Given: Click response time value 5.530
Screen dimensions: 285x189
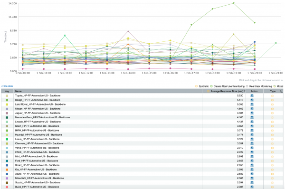Looking at the screenshot, I should coord(240,95).
